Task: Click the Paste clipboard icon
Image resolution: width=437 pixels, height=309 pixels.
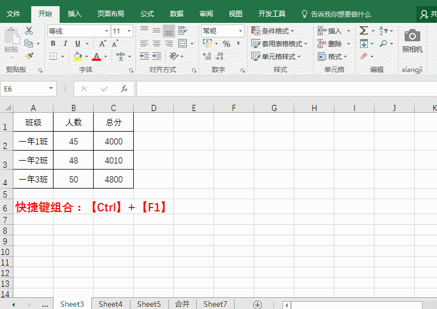Action: pyautogui.click(x=11, y=36)
